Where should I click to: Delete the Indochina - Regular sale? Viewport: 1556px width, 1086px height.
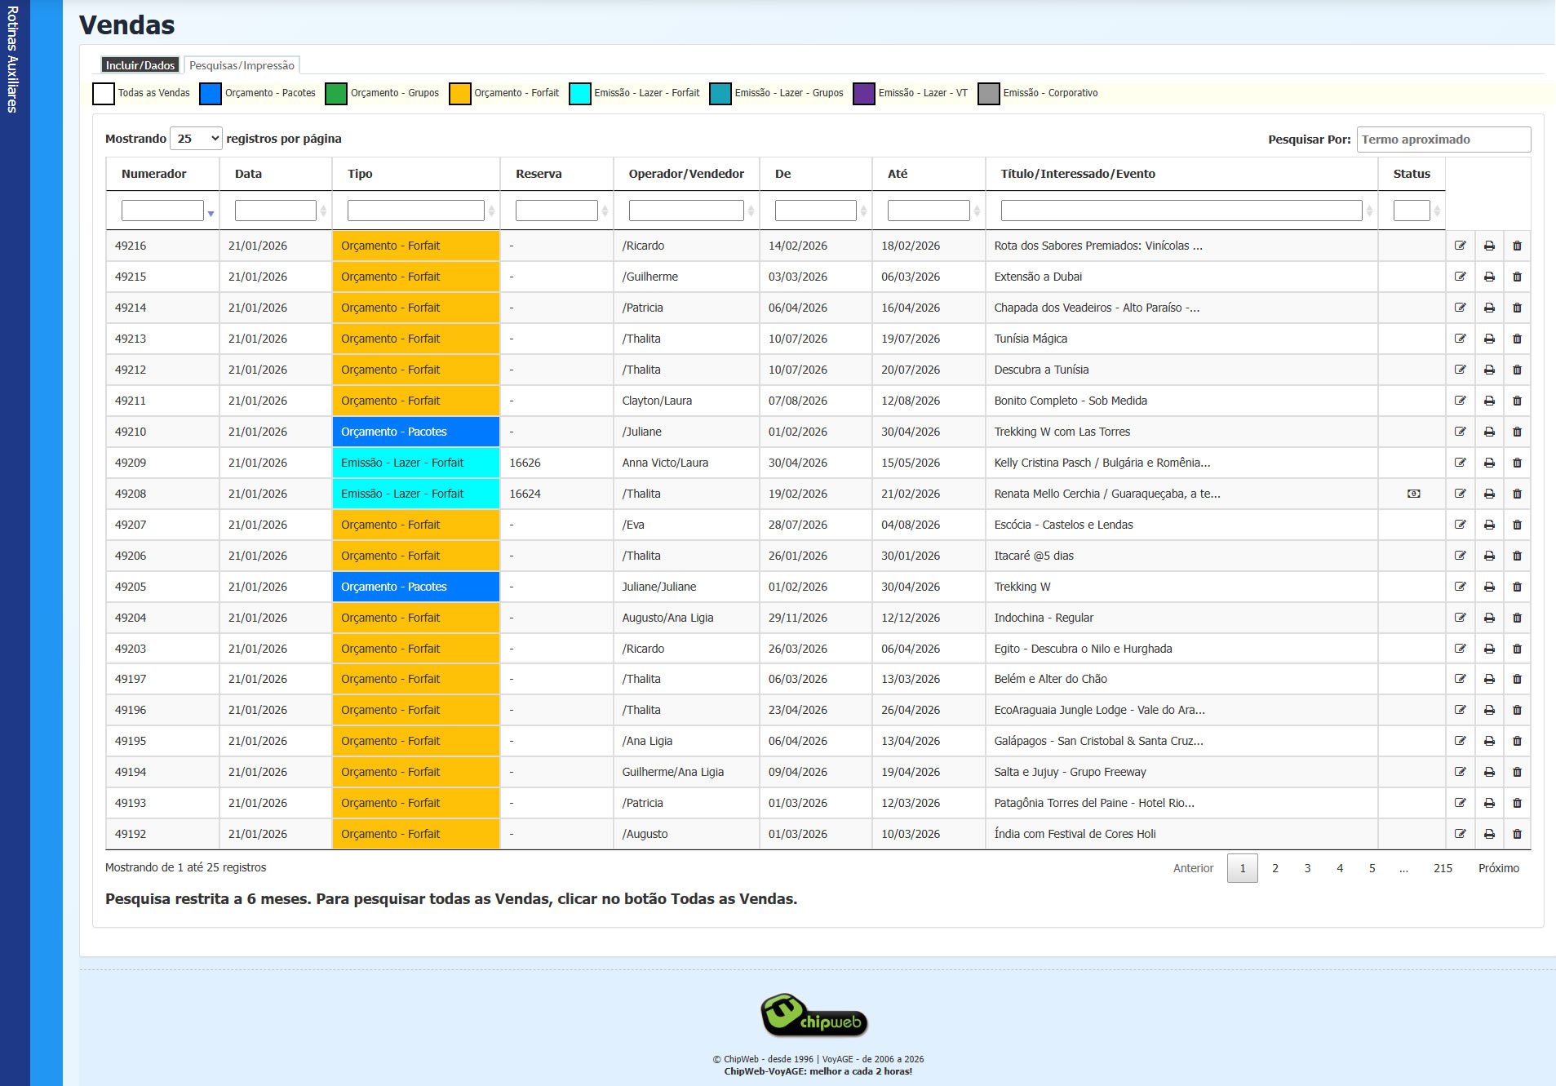pyautogui.click(x=1517, y=618)
